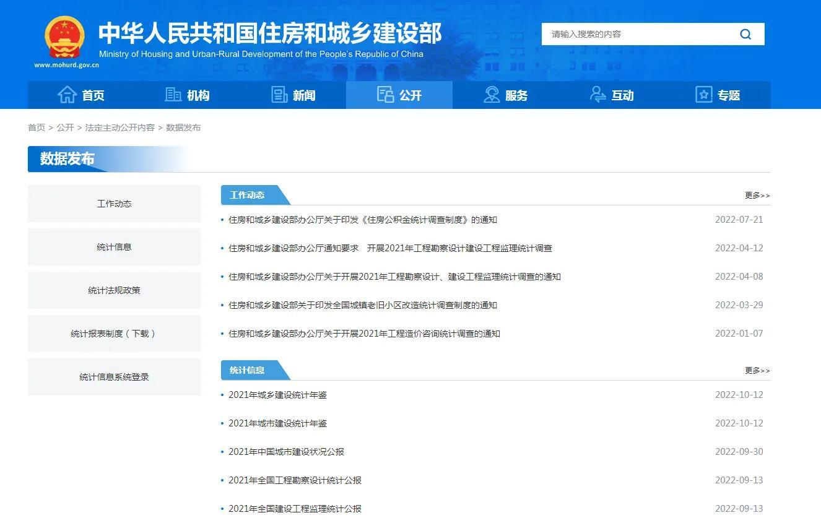Click the date 2022-07-21
Viewport: 821px width, 531px height.
pyautogui.click(x=739, y=220)
